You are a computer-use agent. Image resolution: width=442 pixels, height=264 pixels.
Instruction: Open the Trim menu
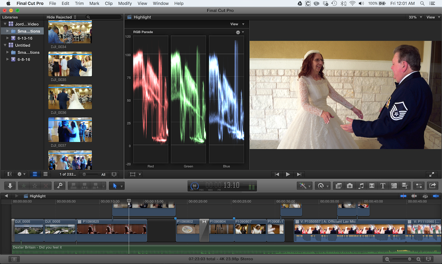coord(79,3)
